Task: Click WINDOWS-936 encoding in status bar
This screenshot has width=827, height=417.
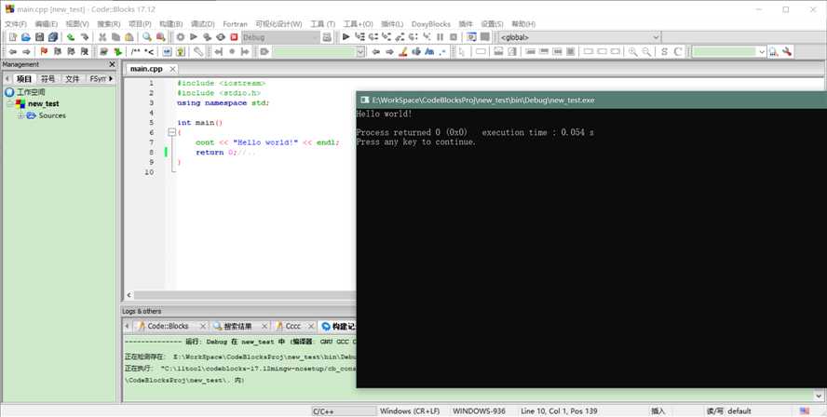Action: click(479, 410)
